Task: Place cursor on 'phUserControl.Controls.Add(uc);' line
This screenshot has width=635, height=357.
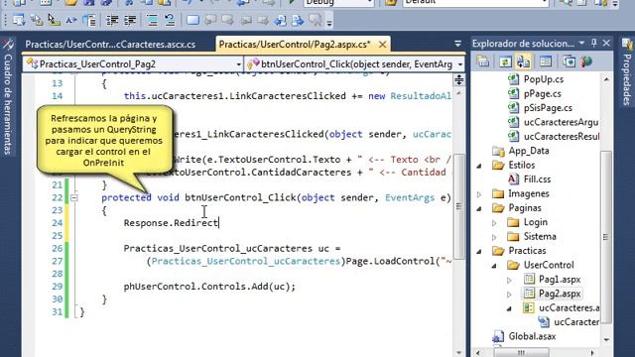Action: coord(209,287)
